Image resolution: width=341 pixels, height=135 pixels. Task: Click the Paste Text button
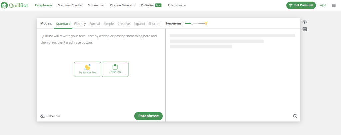pos(115,69)
